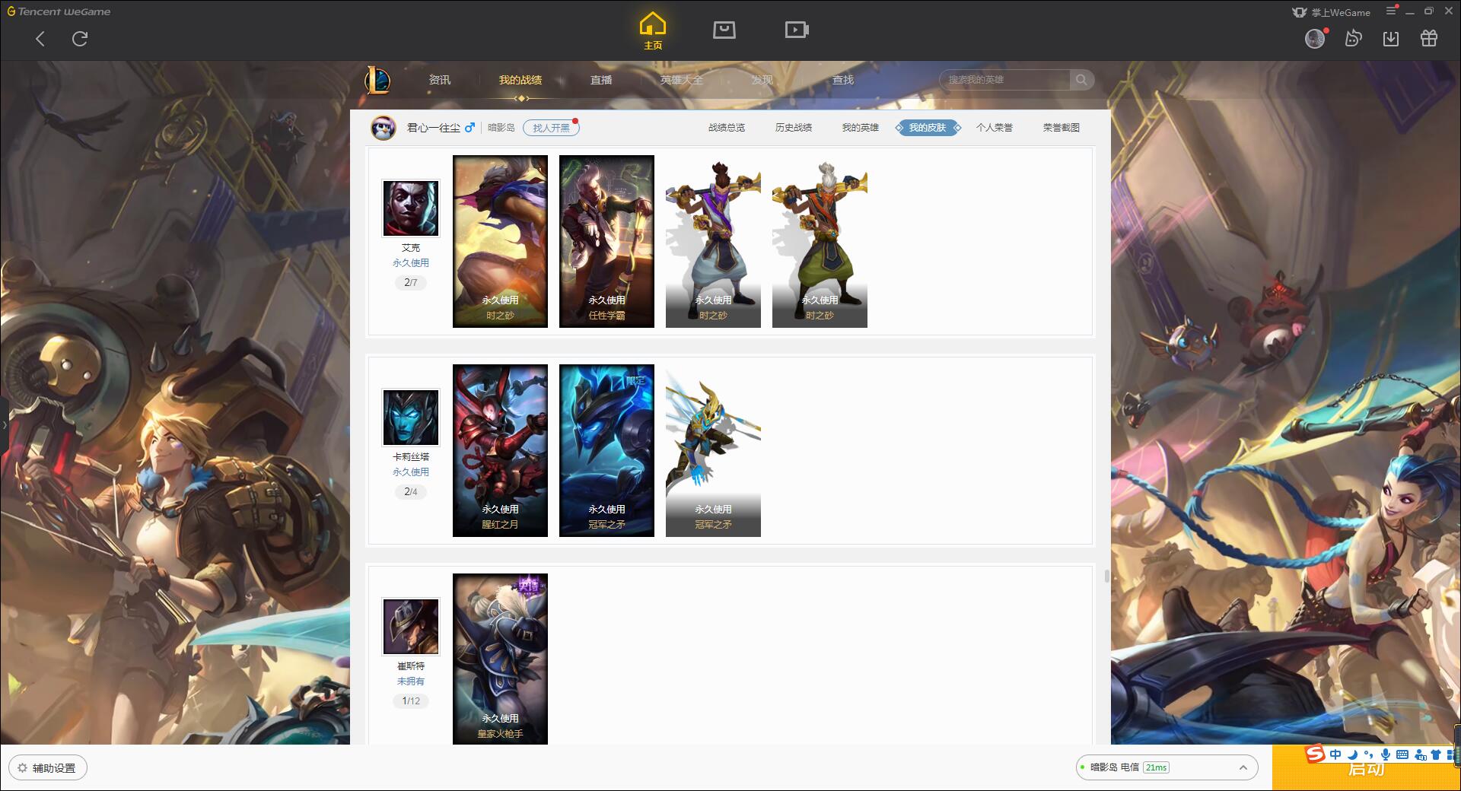This screenshot has width=1461, height=791.
Task: Open the friends chat icon
Action: pyautogui.click(x=1353, y=39)
